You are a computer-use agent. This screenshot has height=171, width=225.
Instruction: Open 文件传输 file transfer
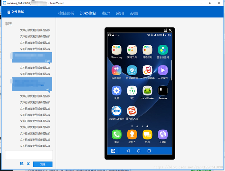pos(15,12)
